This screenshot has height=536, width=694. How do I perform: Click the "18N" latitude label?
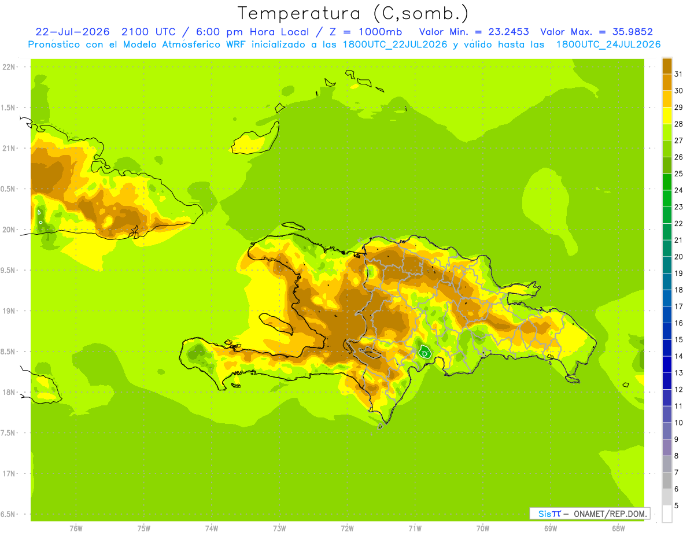tap(10, 392)
